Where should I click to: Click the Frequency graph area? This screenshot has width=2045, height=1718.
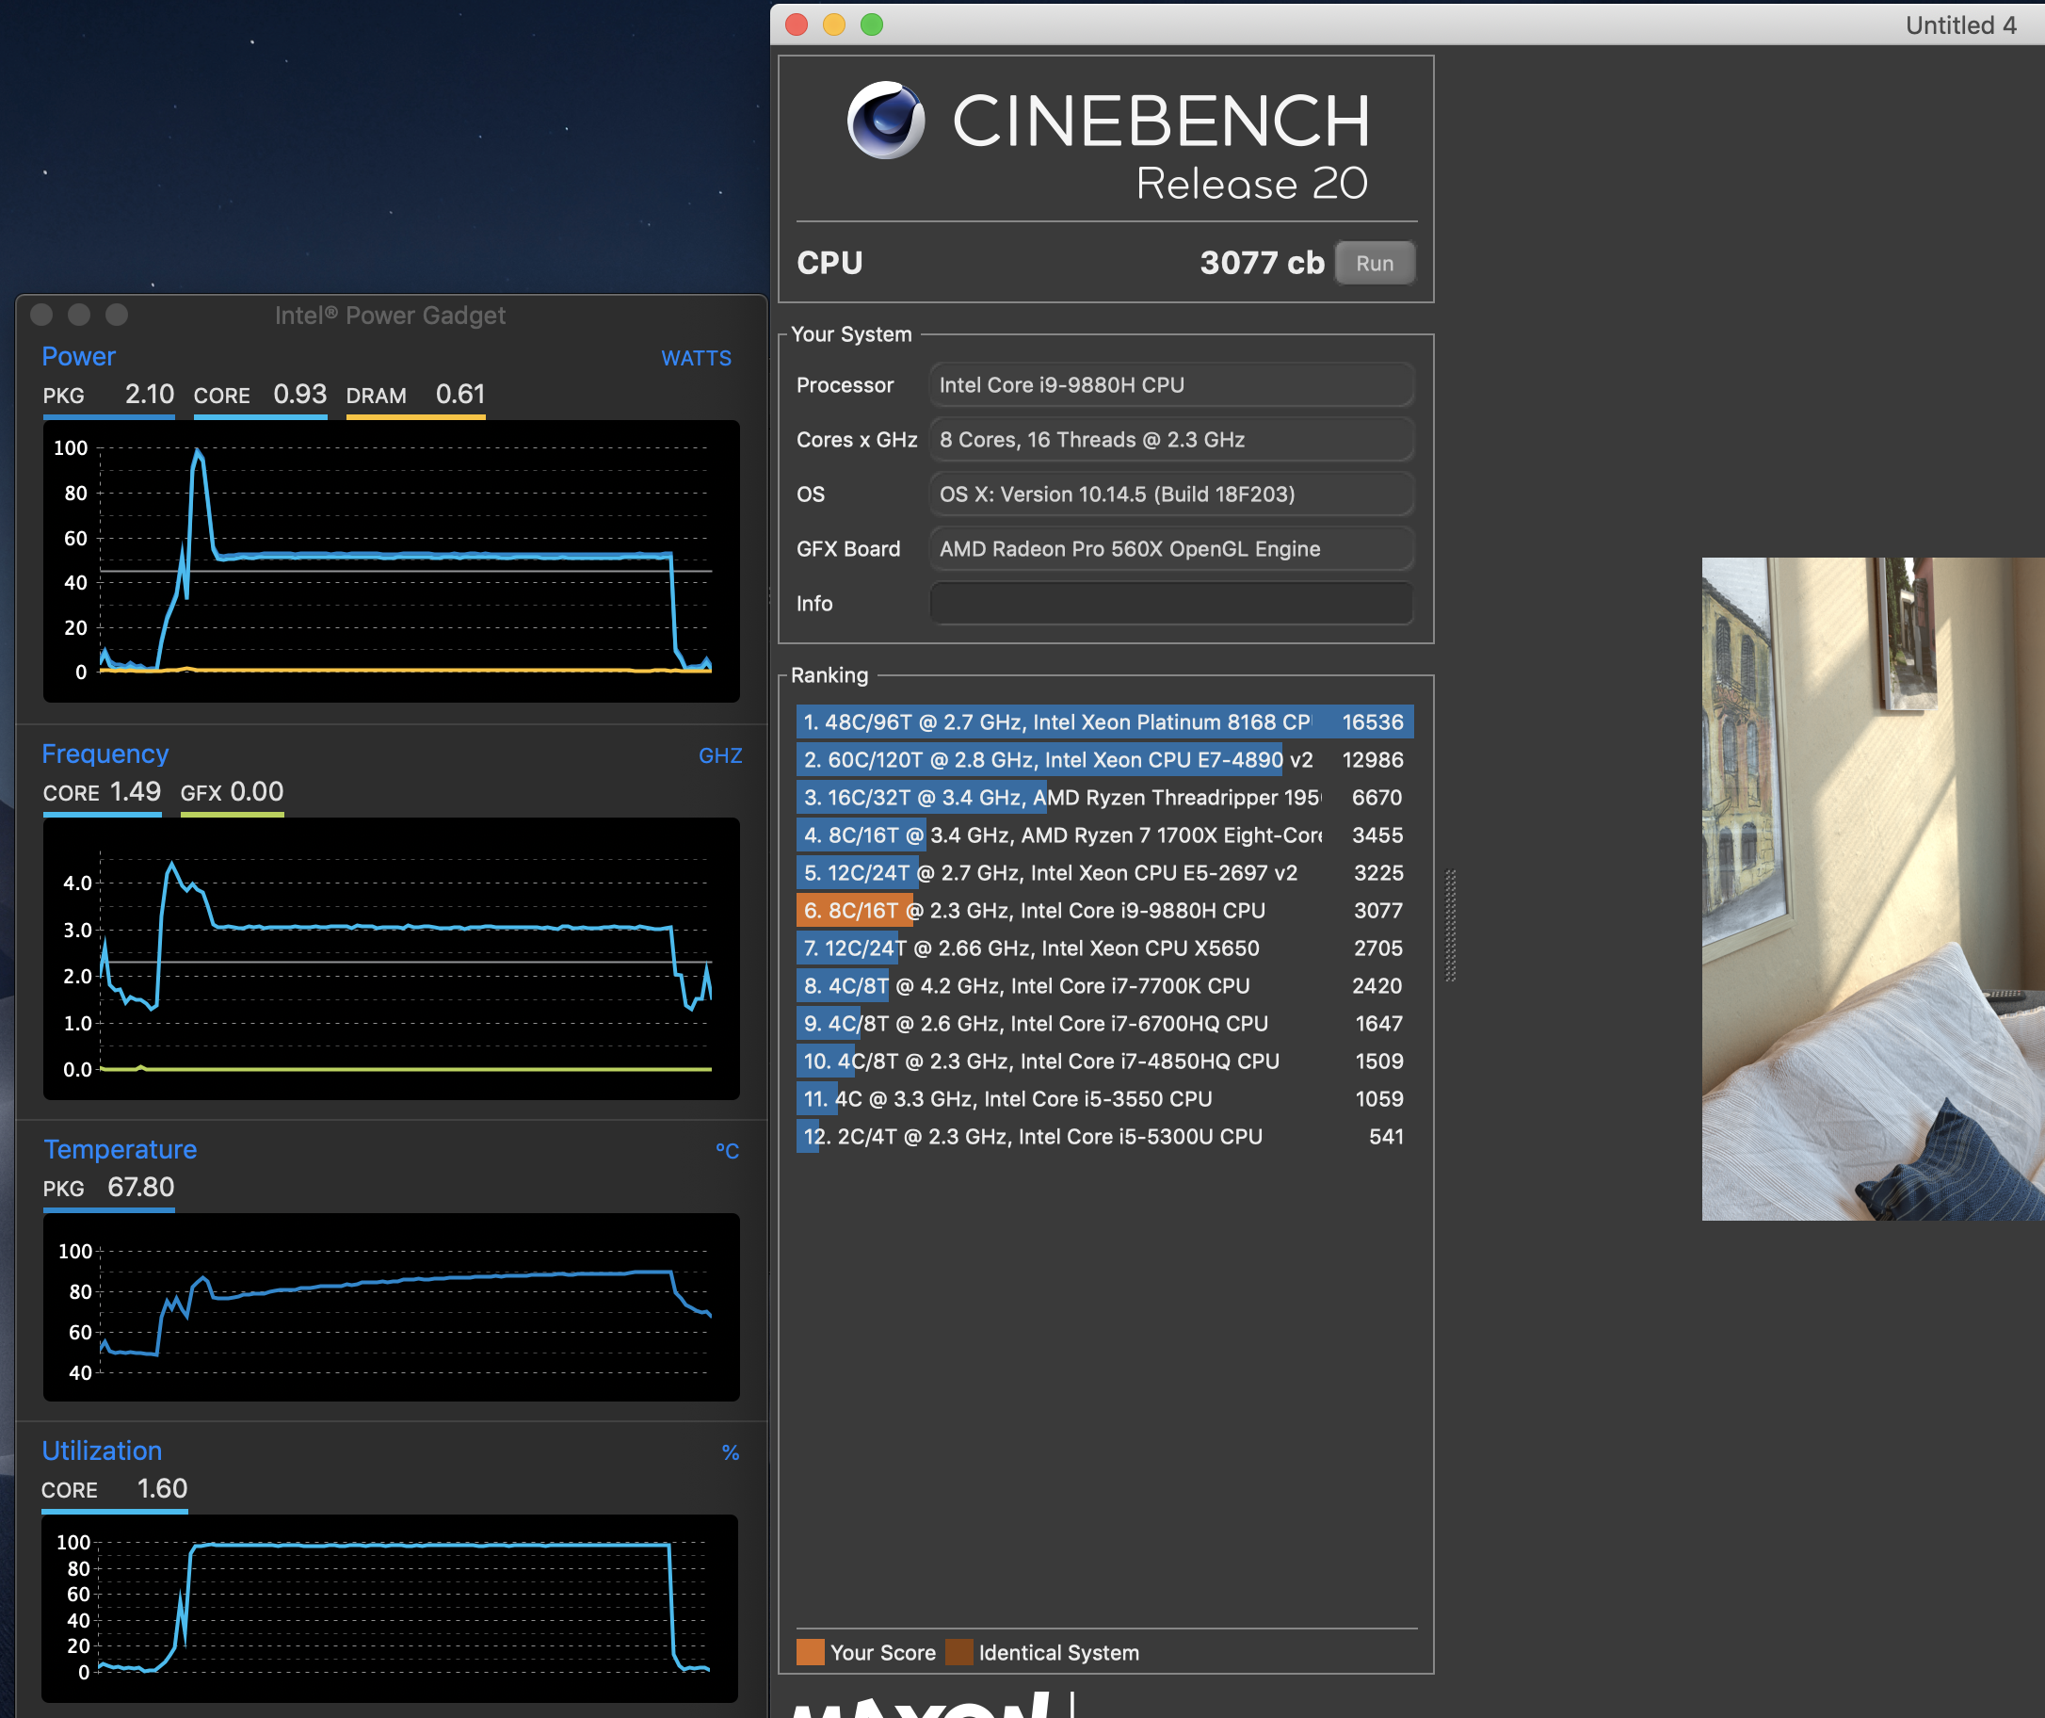point(391,958)
